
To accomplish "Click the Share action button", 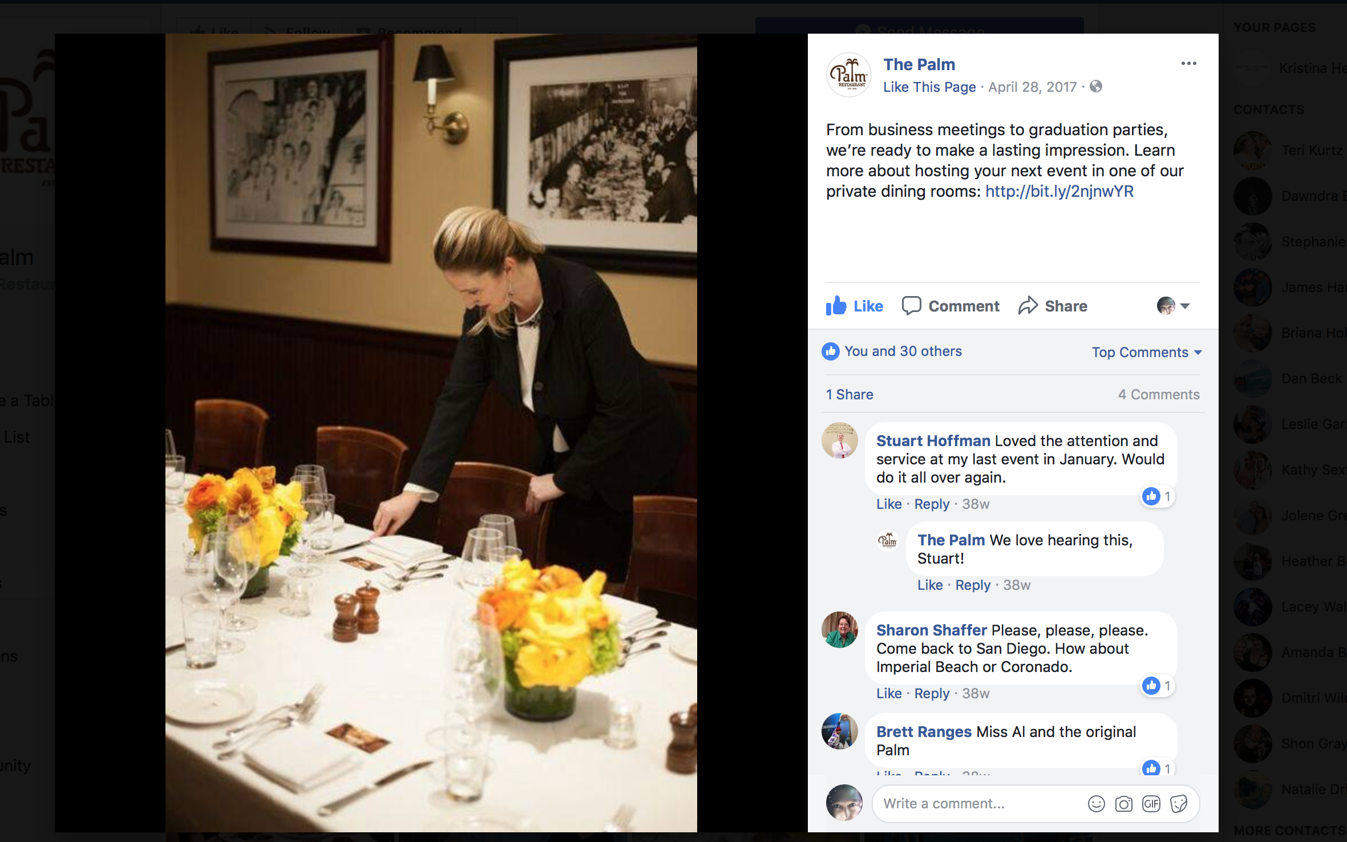I will pos(1053,306).
